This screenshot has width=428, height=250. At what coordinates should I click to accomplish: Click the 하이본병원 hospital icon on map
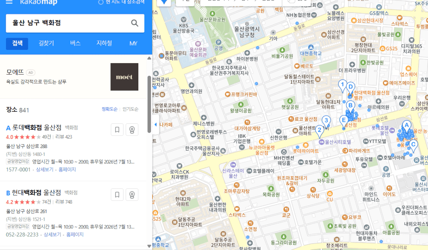point(247,53)
